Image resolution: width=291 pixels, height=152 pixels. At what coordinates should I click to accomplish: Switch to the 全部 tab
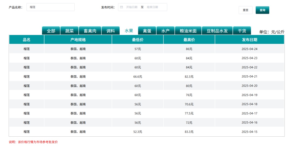pos(51,31)
